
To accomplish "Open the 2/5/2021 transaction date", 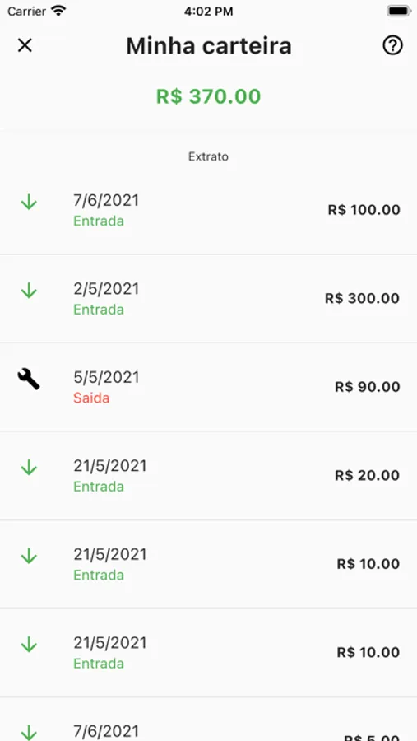I will tap(106, 289).
